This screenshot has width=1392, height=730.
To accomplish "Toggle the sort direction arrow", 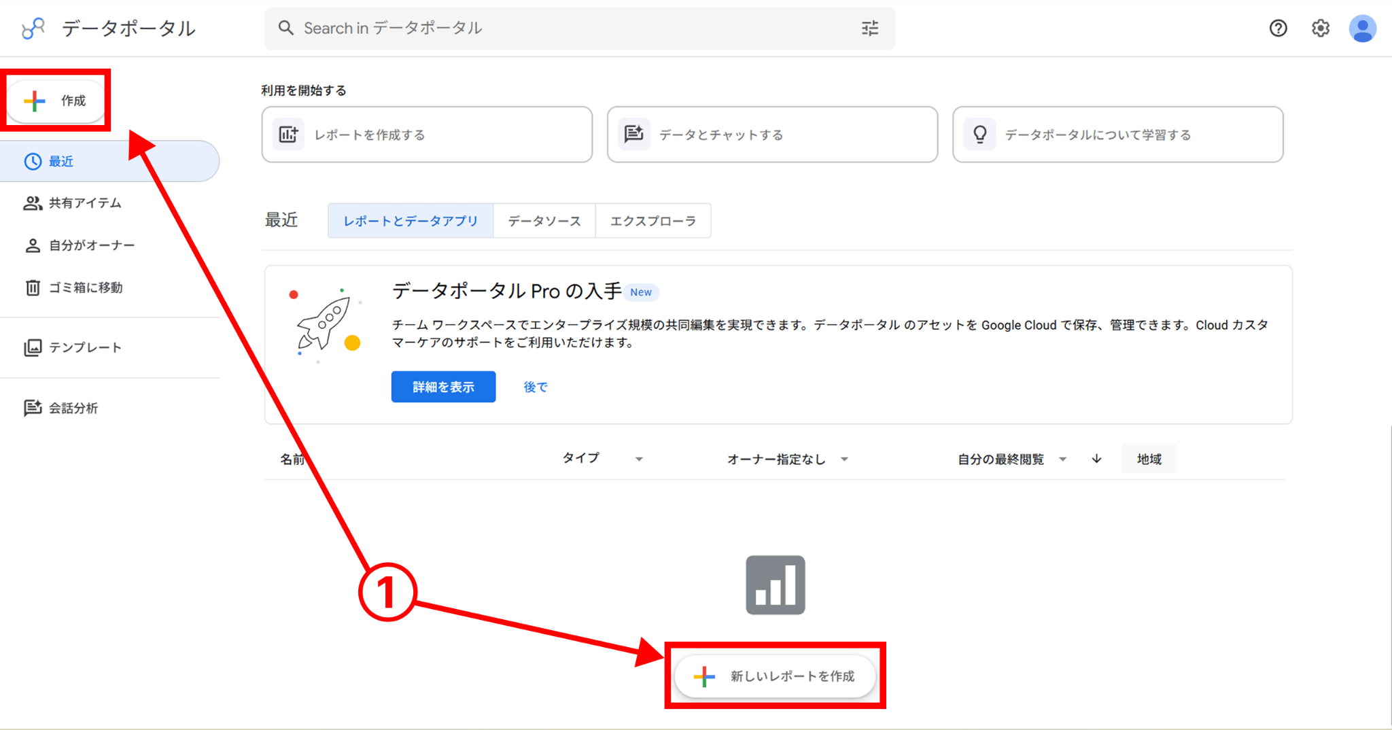I will point(1096,459).
